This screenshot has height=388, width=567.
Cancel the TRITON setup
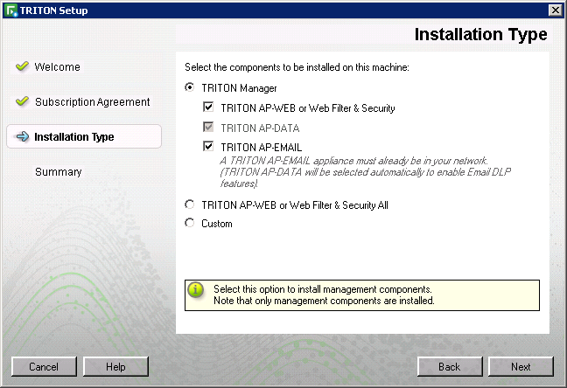(x=44, y=367)
